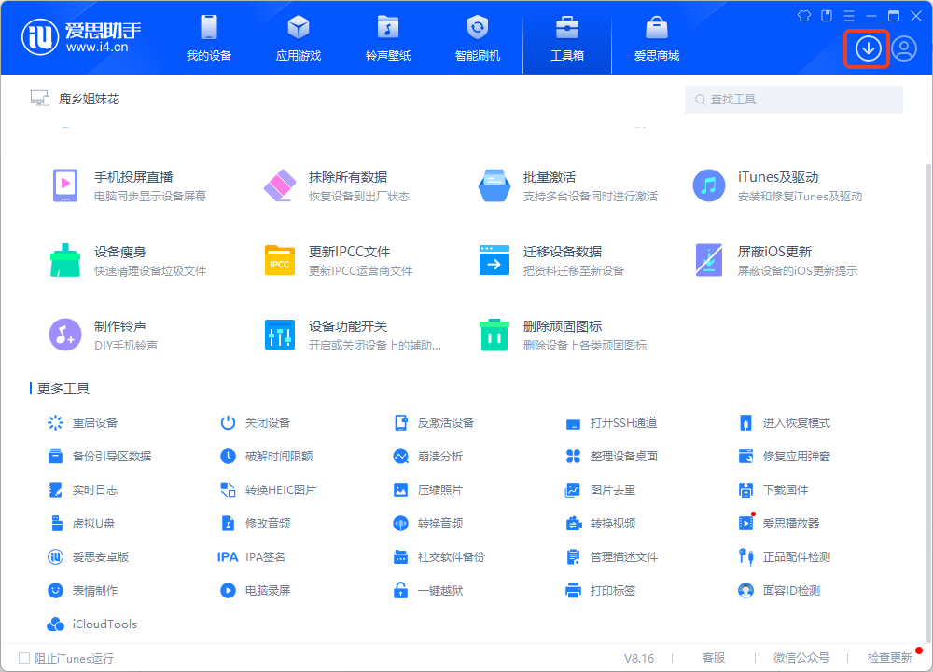The width and height of the screenshot is (933, 672).
Task: Open 手机投屏直播 tool
Action: point(130,186)
